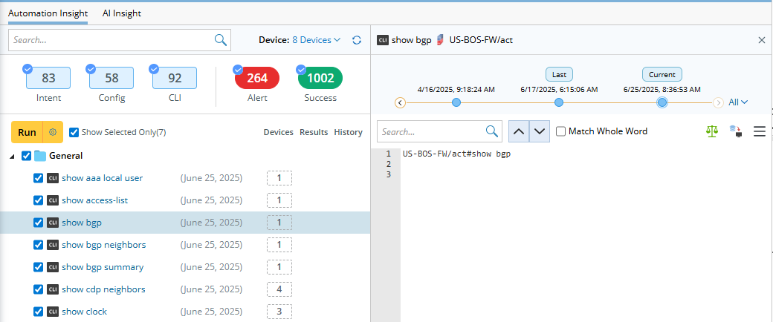The width and height of the screenshot is (773, 322).
Task: Select the Last 6/17/2025 timeline point
Action: [558, 102]
